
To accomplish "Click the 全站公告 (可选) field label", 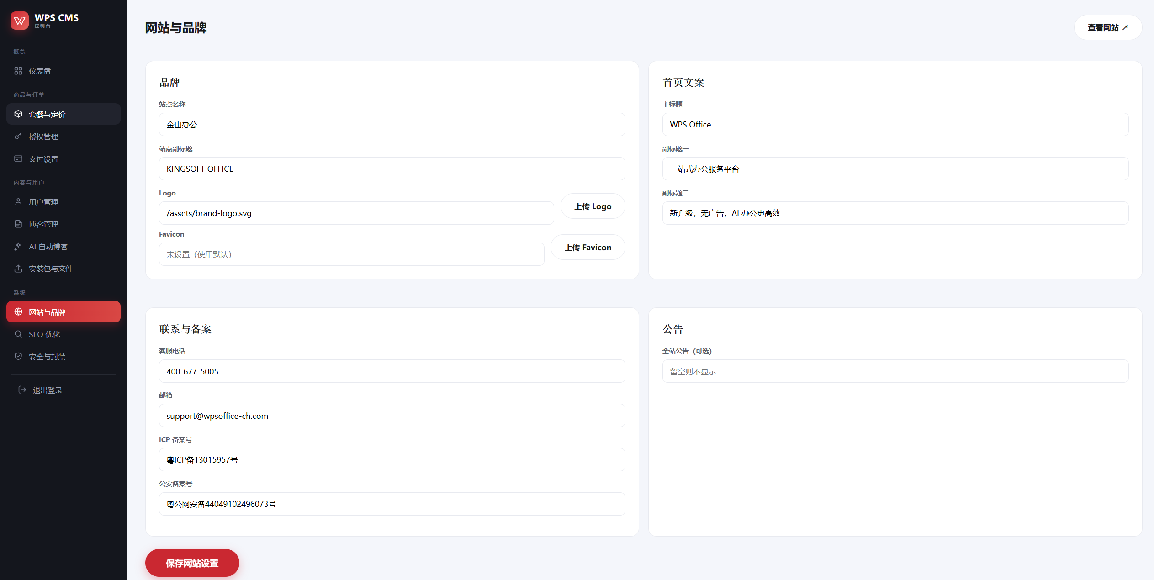I will [687, 351].
